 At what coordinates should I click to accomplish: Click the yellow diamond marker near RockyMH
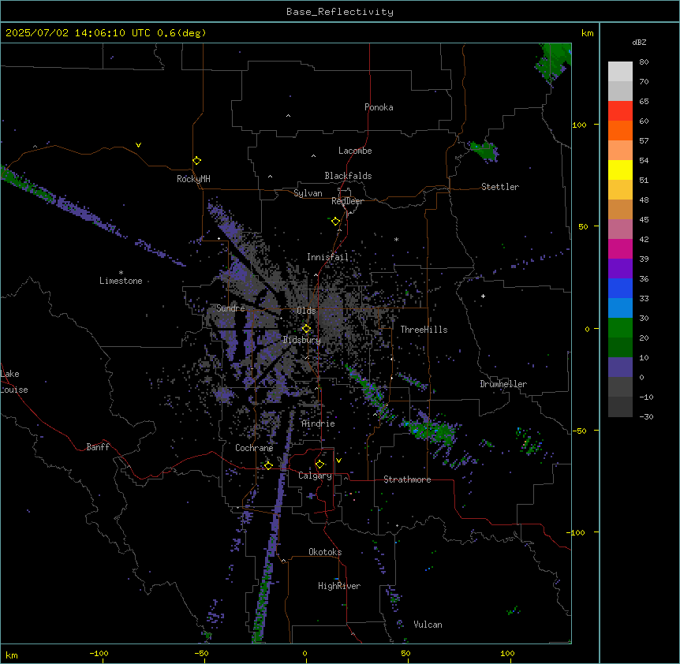click(197, 161)
